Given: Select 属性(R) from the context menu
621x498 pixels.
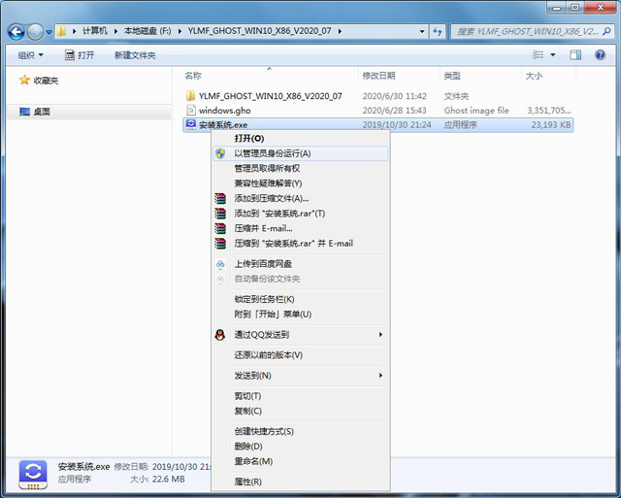Looking at the screenshot, I should tap(247, 481).
